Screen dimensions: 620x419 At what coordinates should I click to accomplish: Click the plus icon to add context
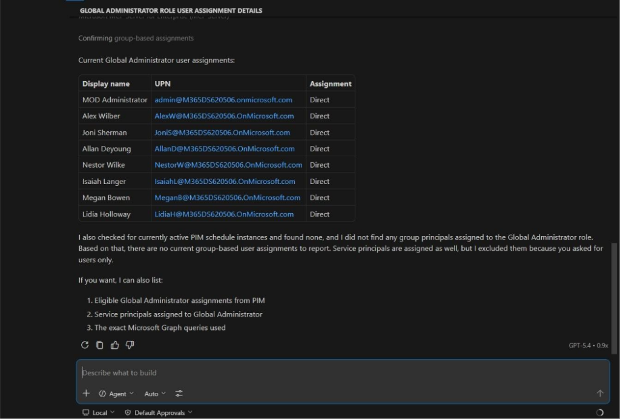pos(86,394)
